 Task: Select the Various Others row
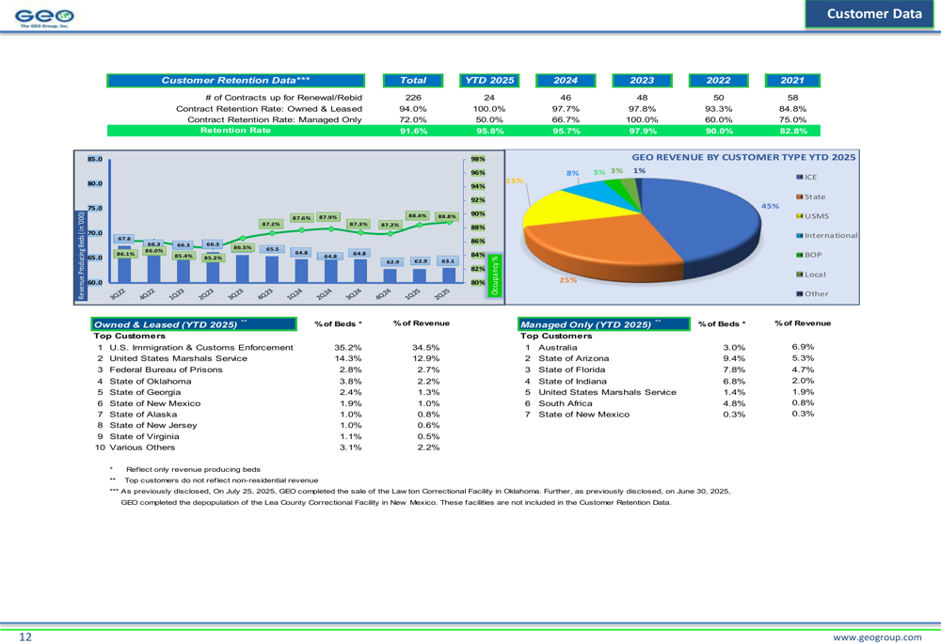(267, 448)
